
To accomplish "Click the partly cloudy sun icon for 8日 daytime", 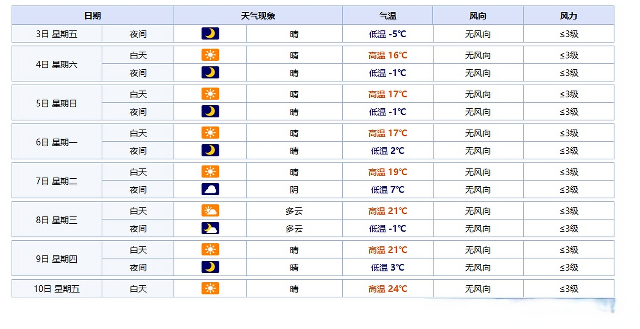I will pyautogui.click(x=210, y=211).
